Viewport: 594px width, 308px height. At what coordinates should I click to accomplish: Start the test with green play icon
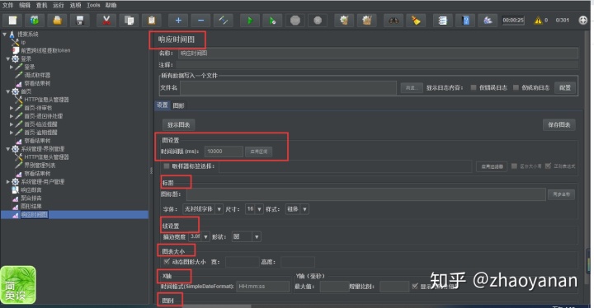tap(250, 20)
